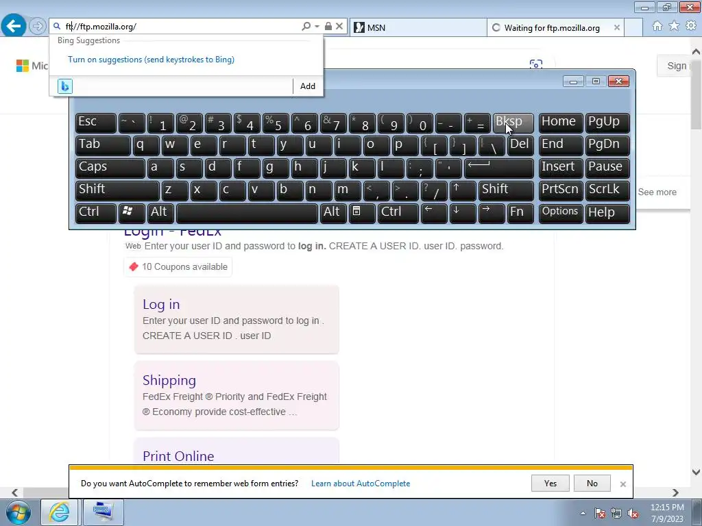Open the Shipping link card
Screen dimensions: 702x526
pos(169,380)
